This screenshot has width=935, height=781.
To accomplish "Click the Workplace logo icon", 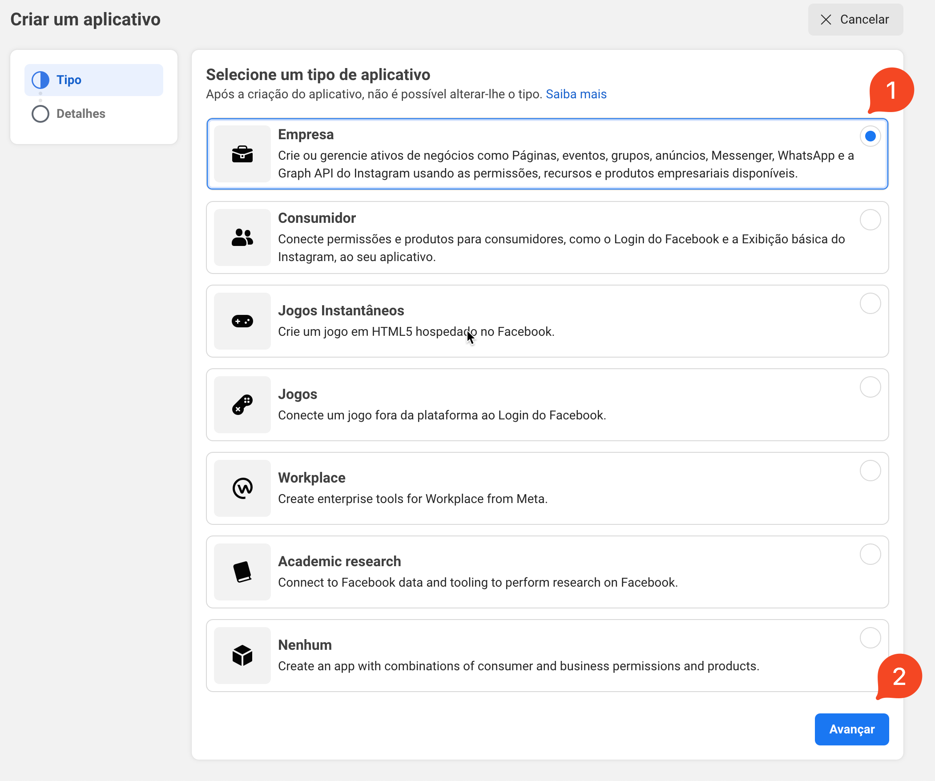I will 242,488.
